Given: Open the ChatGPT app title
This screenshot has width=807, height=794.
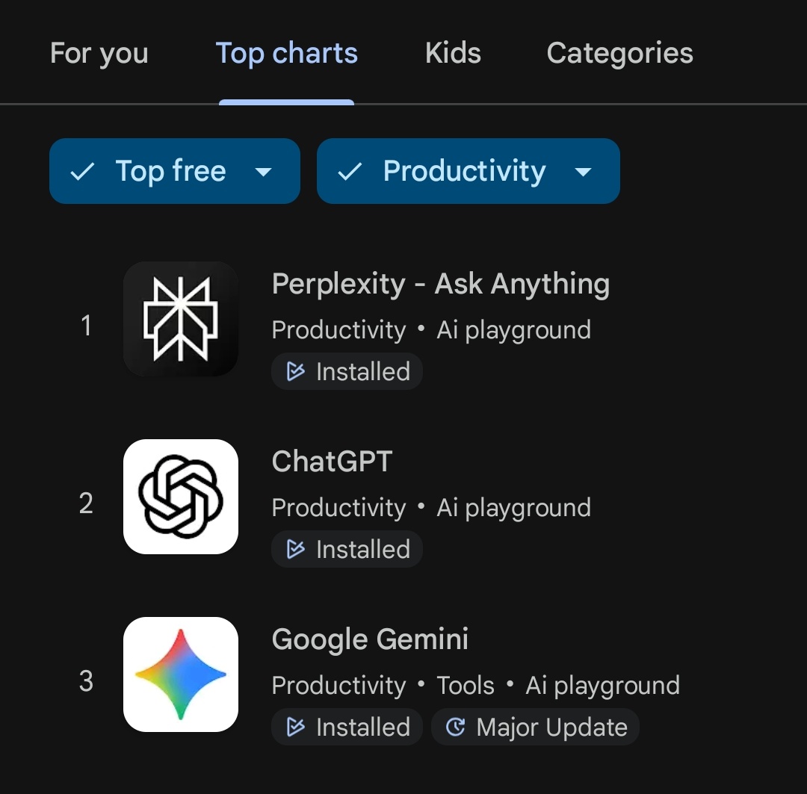Looking at the screenshot, I should [332, 462].
